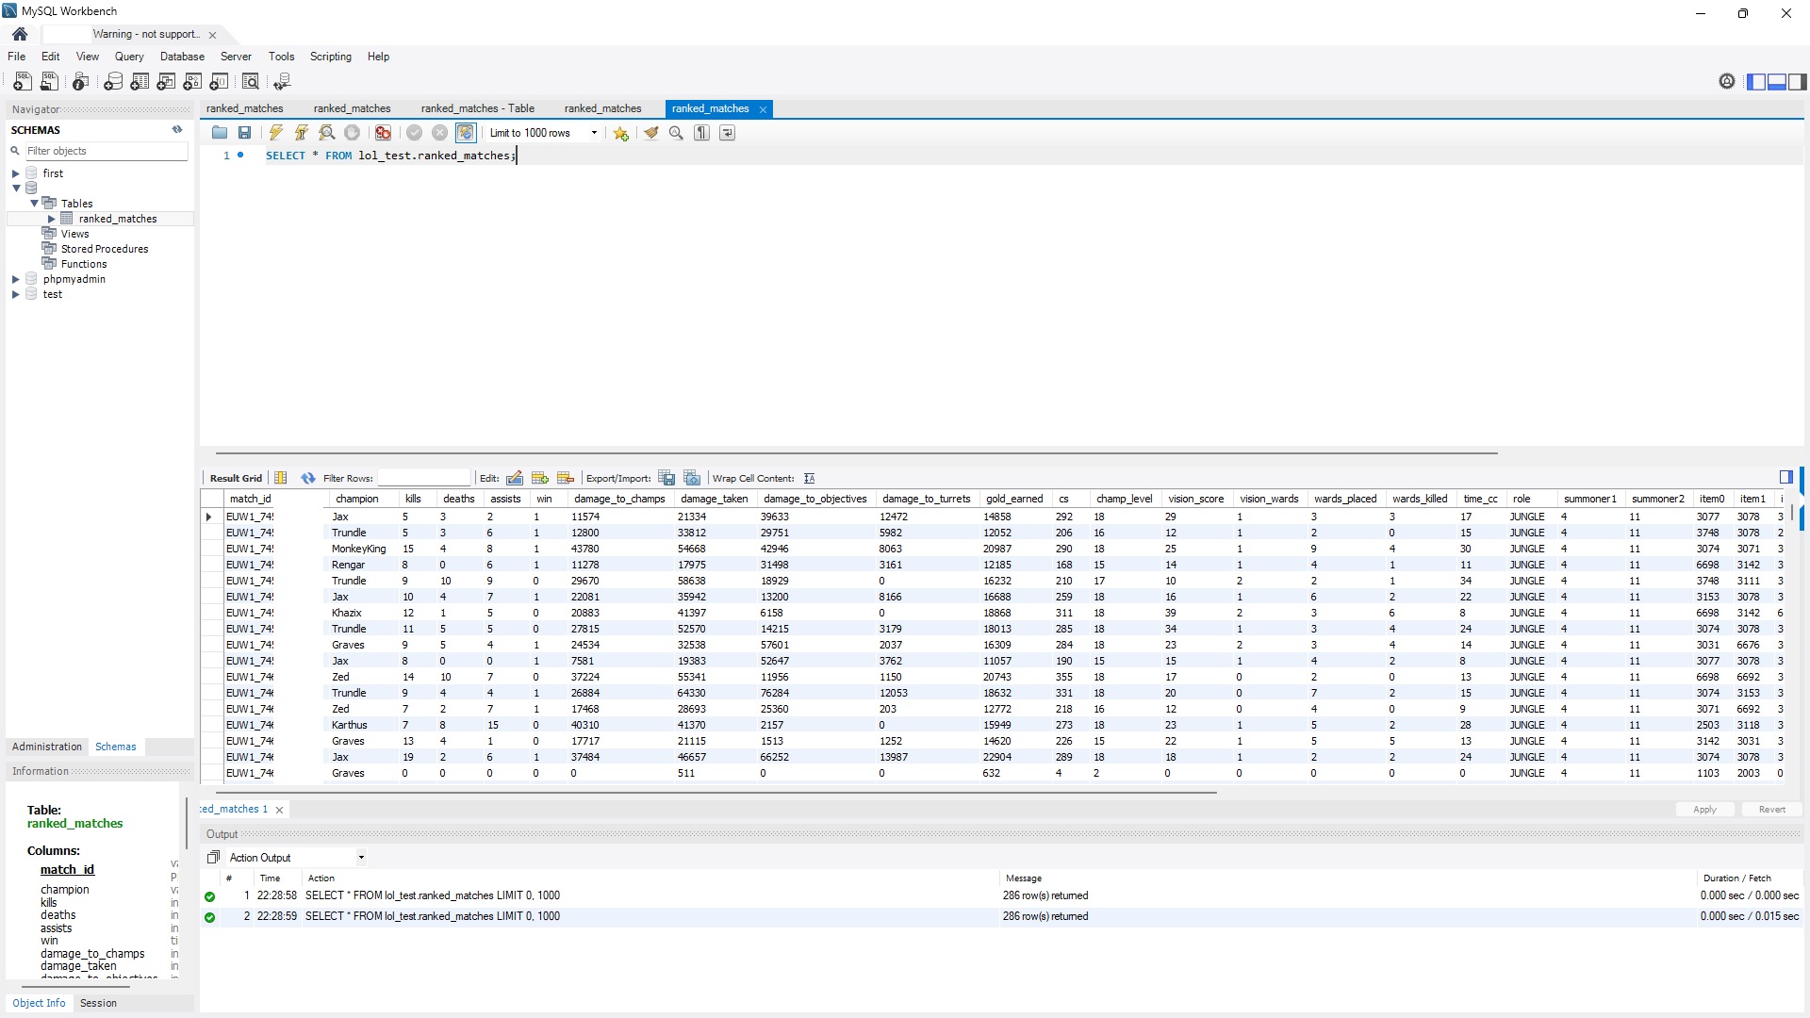Open the Session info tab
This screenshot has height=1018, width=1810.
click(98, 1003)
